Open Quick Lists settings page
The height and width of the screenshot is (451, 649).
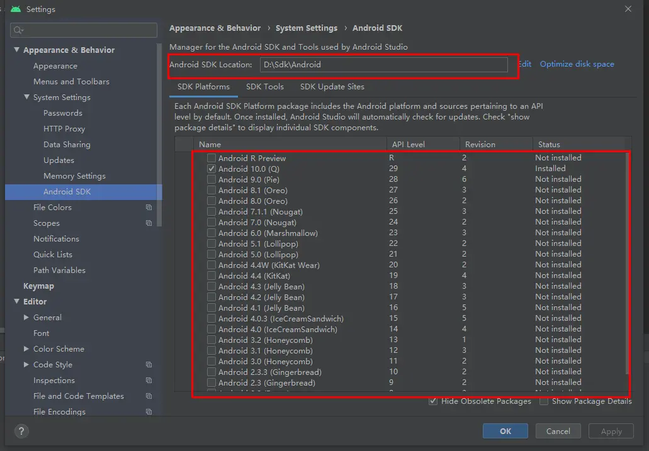53,255
